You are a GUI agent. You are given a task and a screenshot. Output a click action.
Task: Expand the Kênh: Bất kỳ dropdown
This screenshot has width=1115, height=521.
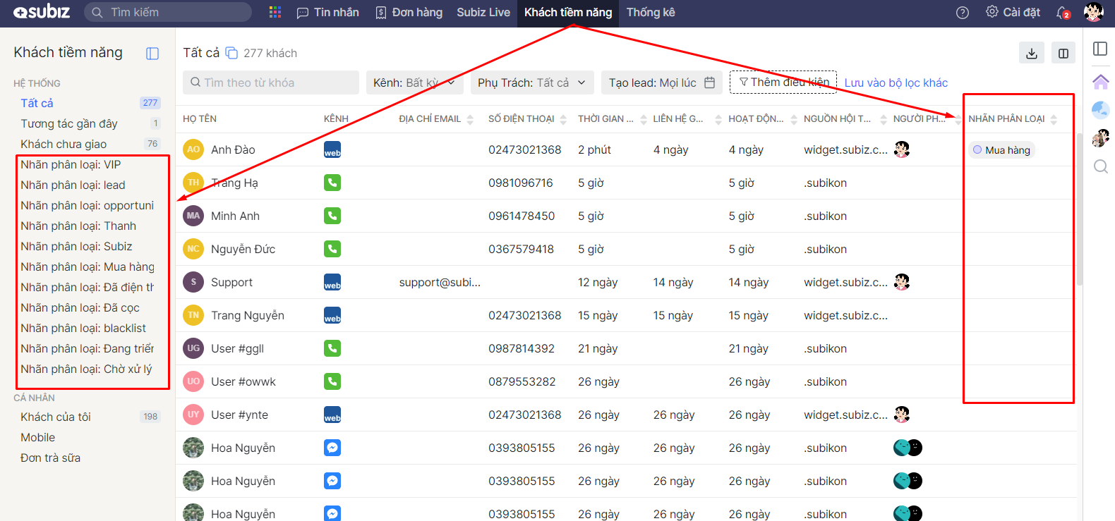(x=414, y=82)
